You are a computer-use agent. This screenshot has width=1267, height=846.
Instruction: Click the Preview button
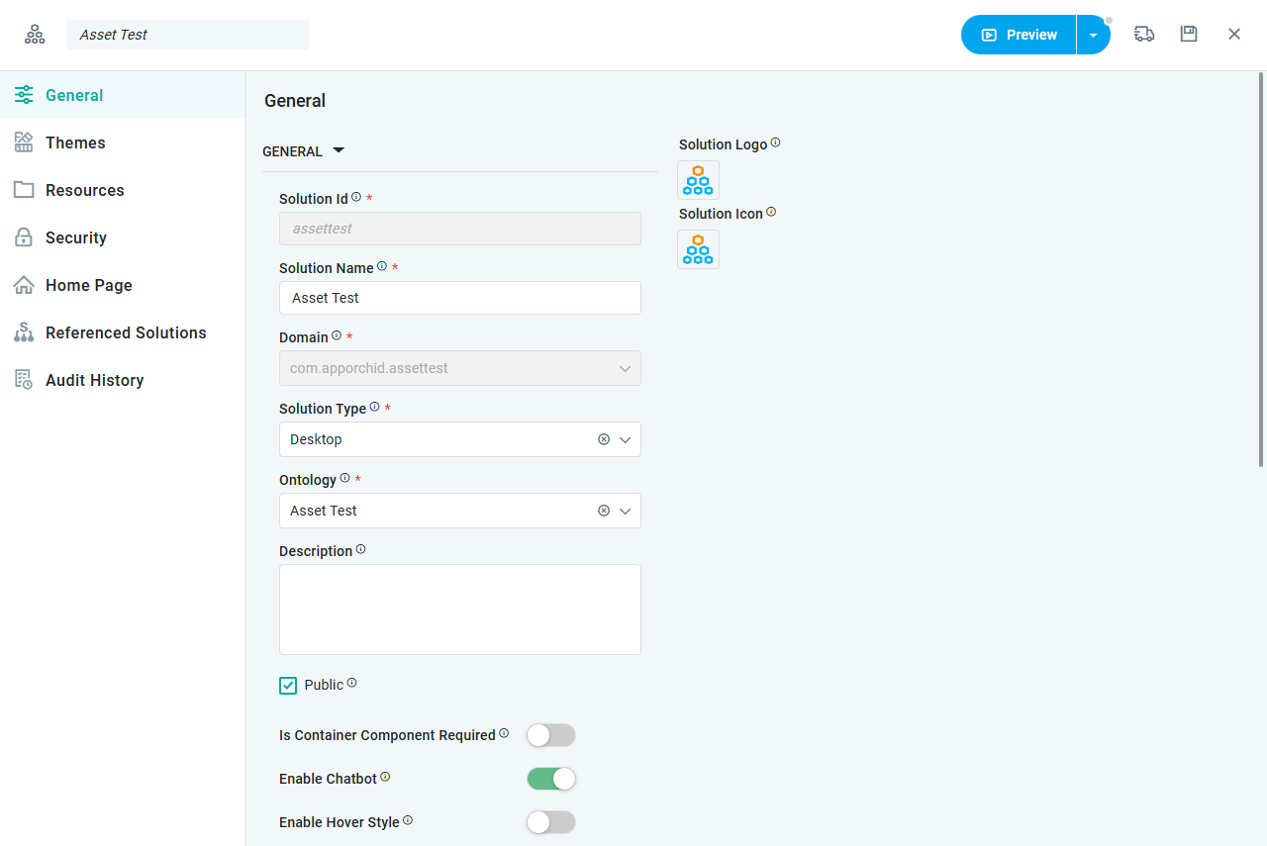click(1020, 35)
